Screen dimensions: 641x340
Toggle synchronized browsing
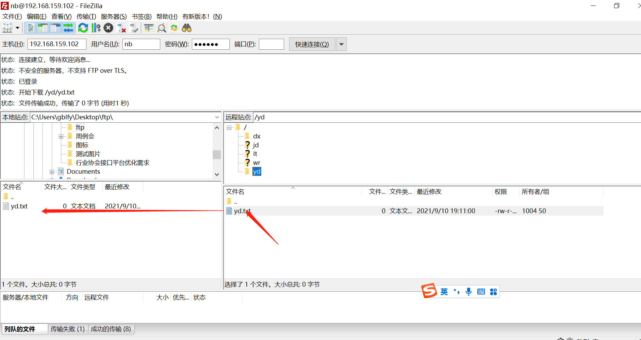coord(174,28)
